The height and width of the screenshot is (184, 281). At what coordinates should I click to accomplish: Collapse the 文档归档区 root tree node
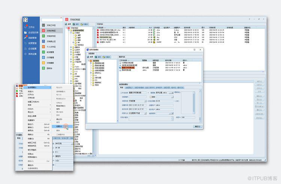[66, 28]
